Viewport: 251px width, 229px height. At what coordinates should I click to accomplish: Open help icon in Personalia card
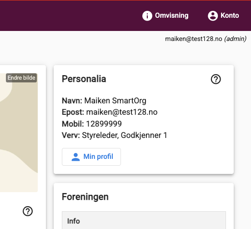tap(216, 79)
